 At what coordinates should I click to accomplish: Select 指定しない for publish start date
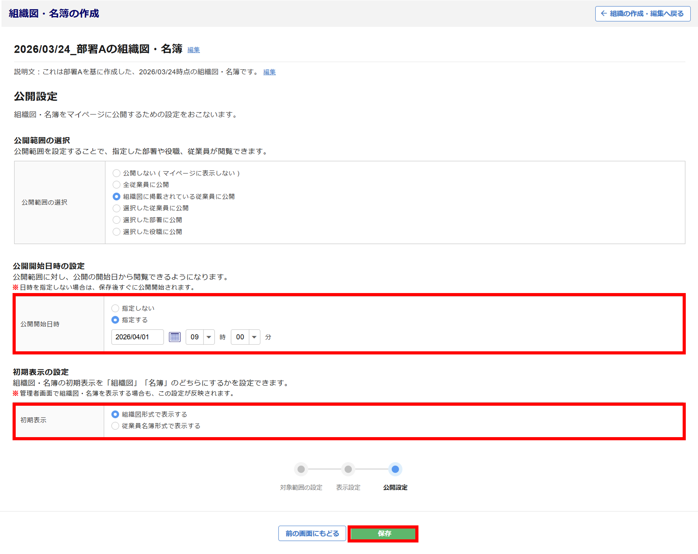[x=115, y=308]
